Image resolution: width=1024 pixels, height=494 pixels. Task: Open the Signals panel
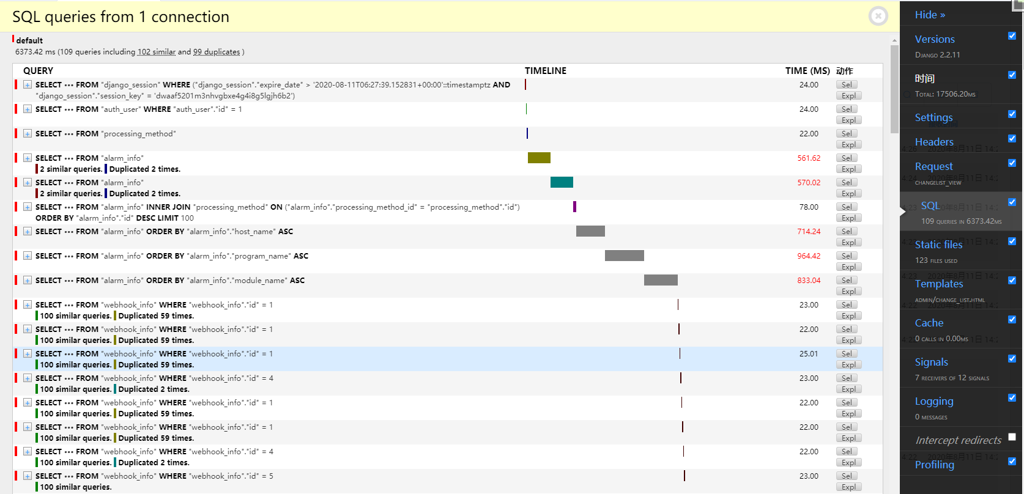(x=931, y=362)
